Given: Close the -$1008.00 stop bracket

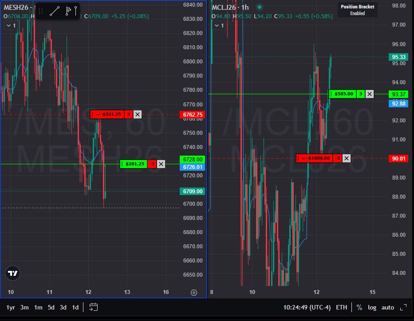Looking at the screenshot, I should [x=347, y=158].
